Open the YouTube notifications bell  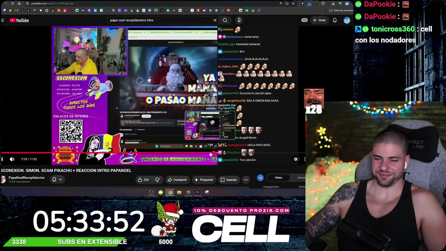click(x=334, y=20)
